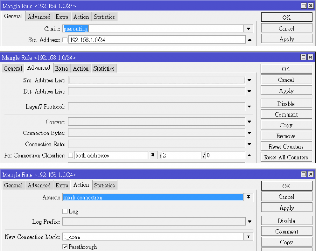Close the bottom Mangle Rule window
The image size is (316, 251).
click(311, 174)
